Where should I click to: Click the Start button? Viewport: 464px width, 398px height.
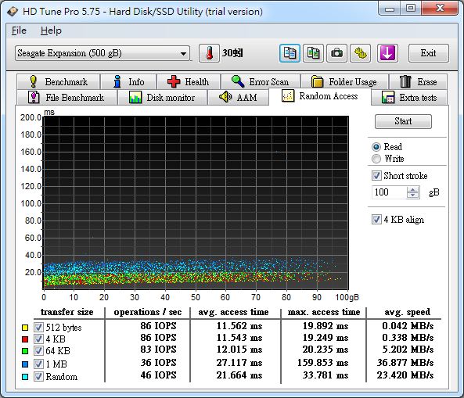point(403,121)
